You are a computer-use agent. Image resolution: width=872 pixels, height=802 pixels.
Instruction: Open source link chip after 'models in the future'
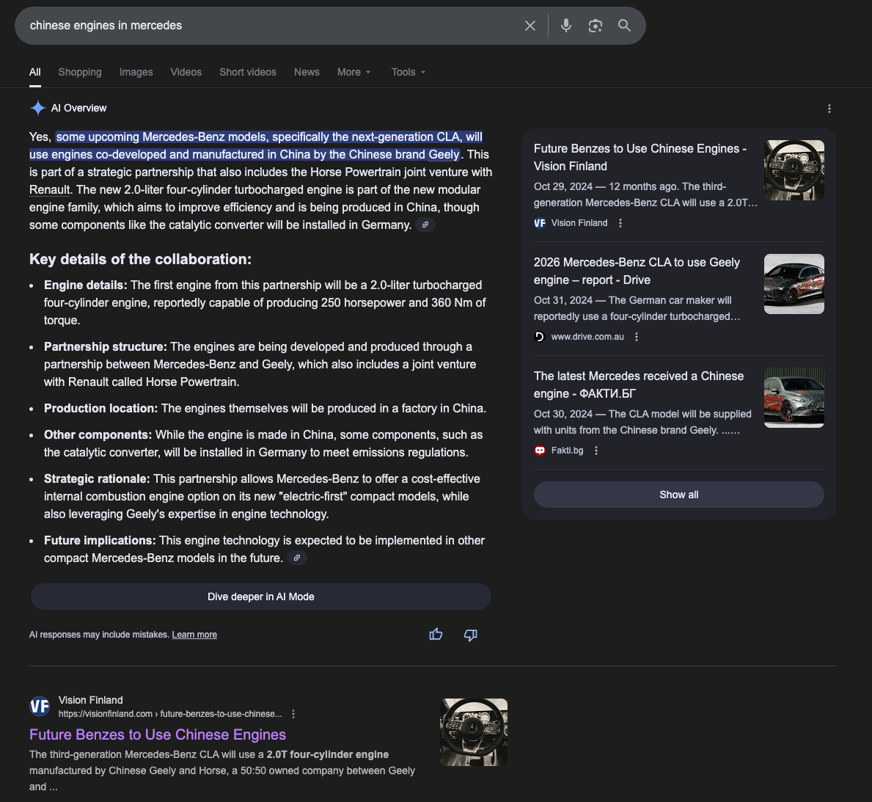click(x=297, y=558)
